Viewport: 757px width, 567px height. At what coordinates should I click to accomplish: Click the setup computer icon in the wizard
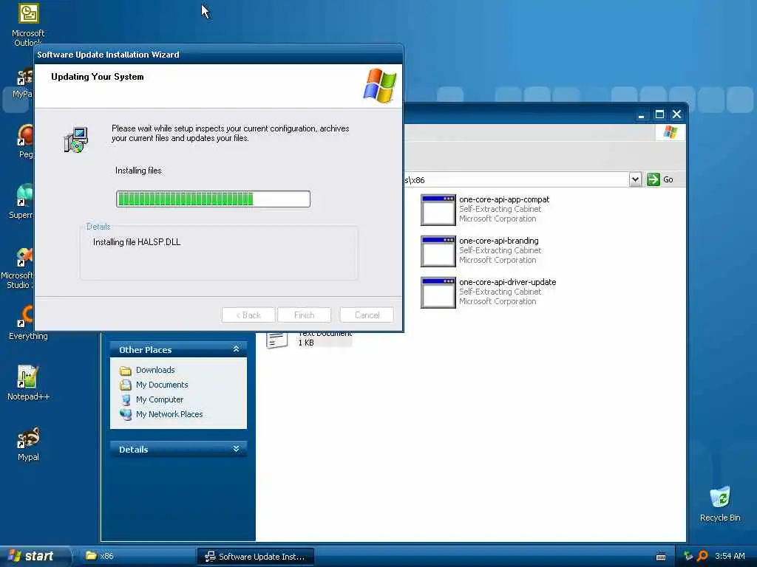pyautogui.click(x=76, y=140)
